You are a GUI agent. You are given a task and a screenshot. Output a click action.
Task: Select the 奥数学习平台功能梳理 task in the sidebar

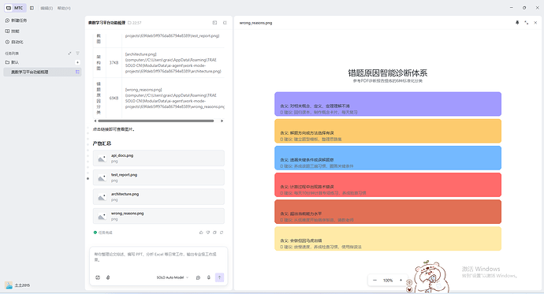pyautogui.click(x=43, y=72)
